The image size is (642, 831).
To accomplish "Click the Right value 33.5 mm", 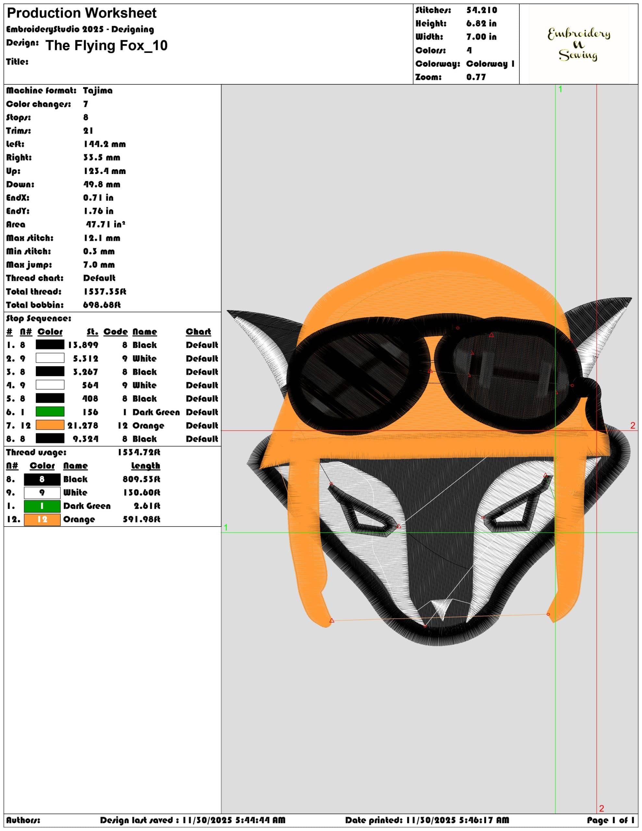I will coord(102,157).
